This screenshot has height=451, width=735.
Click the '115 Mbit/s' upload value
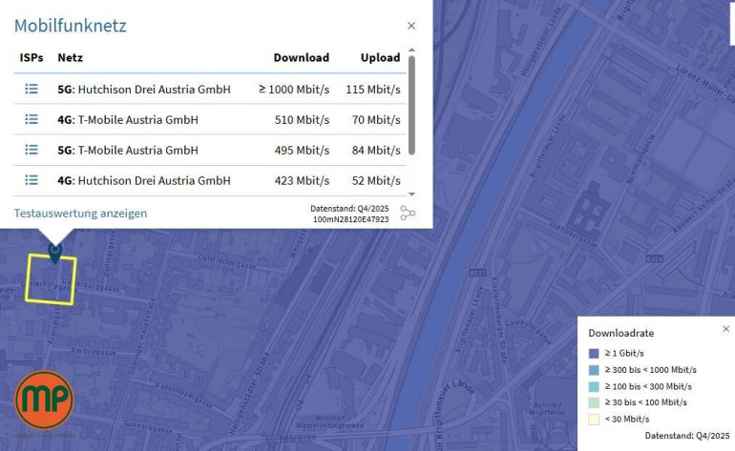pyautogui.click(x=373, y=89)
